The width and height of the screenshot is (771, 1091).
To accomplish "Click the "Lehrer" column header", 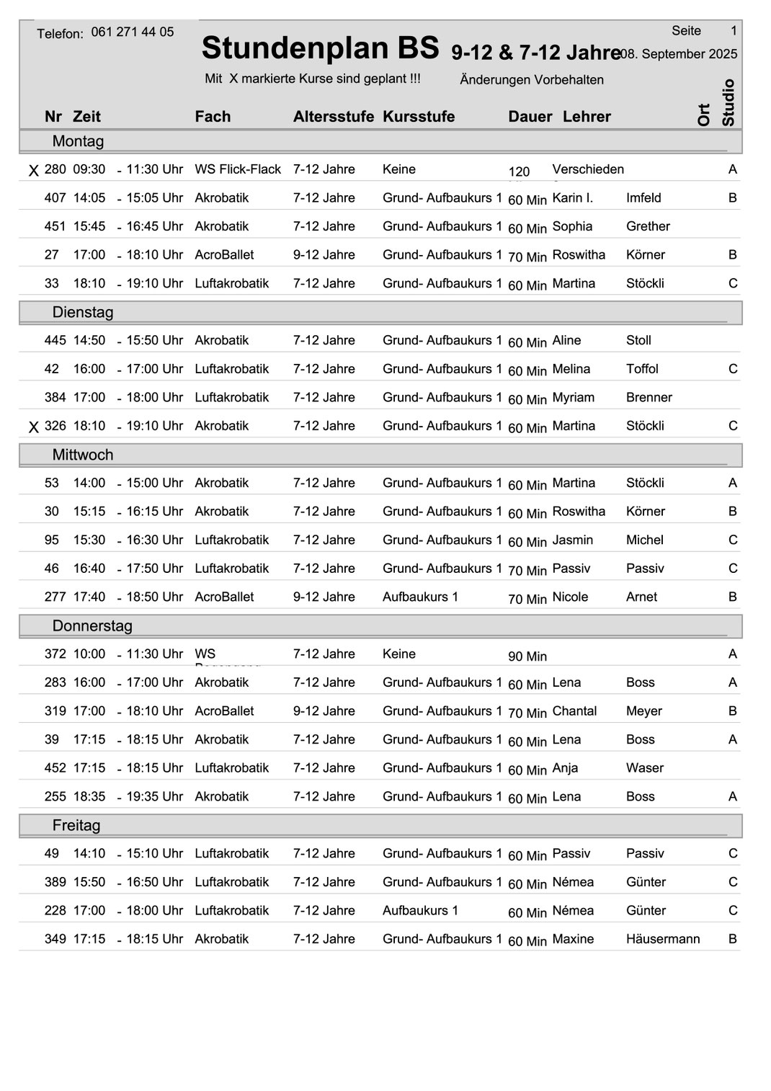I will 587,117.
